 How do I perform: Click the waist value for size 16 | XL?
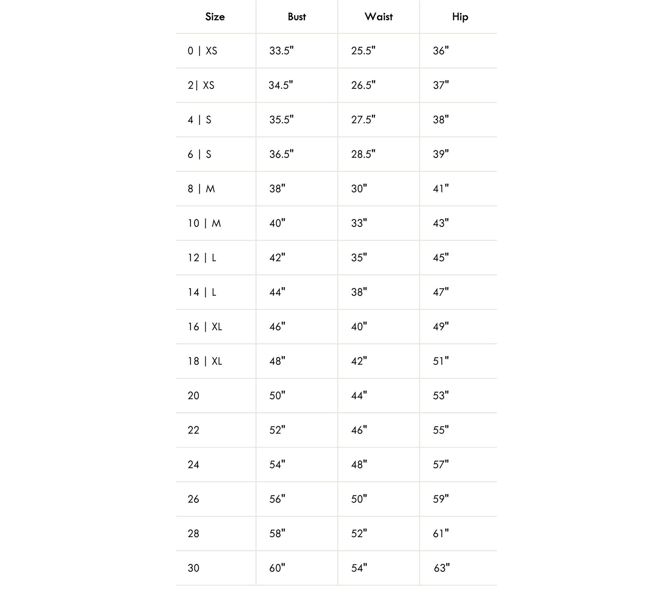(x=359, y=327)
